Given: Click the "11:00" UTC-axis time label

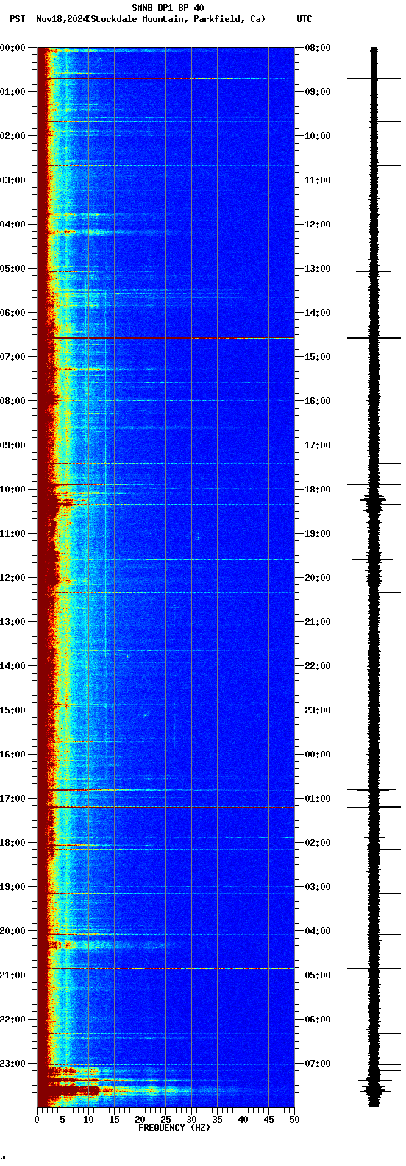Looking at the screenshot, I should click(x=318, y=180).
